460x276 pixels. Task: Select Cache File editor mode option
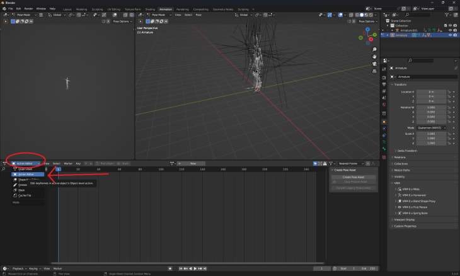click(25, 195)
